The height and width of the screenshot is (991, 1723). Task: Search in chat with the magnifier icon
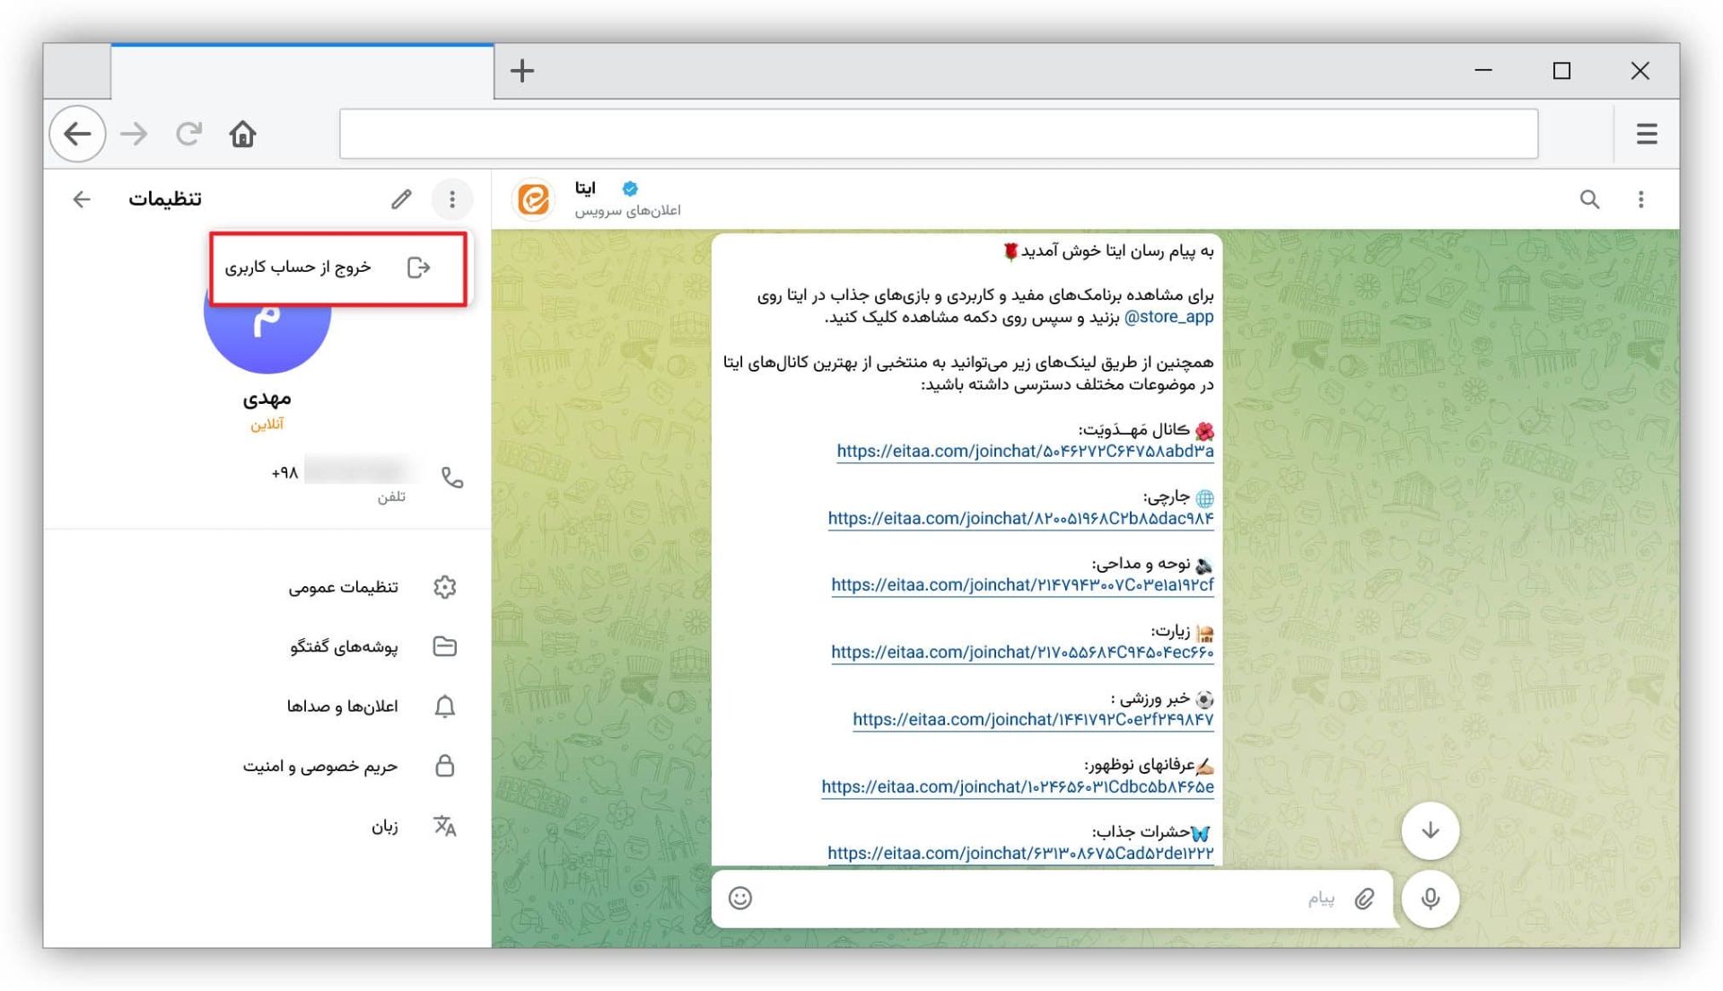click(x=1589, y=199)
